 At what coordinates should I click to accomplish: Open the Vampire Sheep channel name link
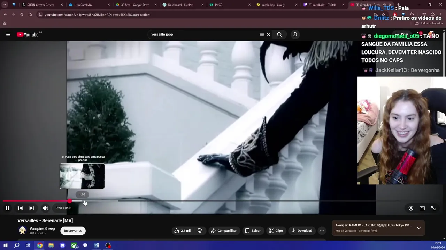pos(42,228)
